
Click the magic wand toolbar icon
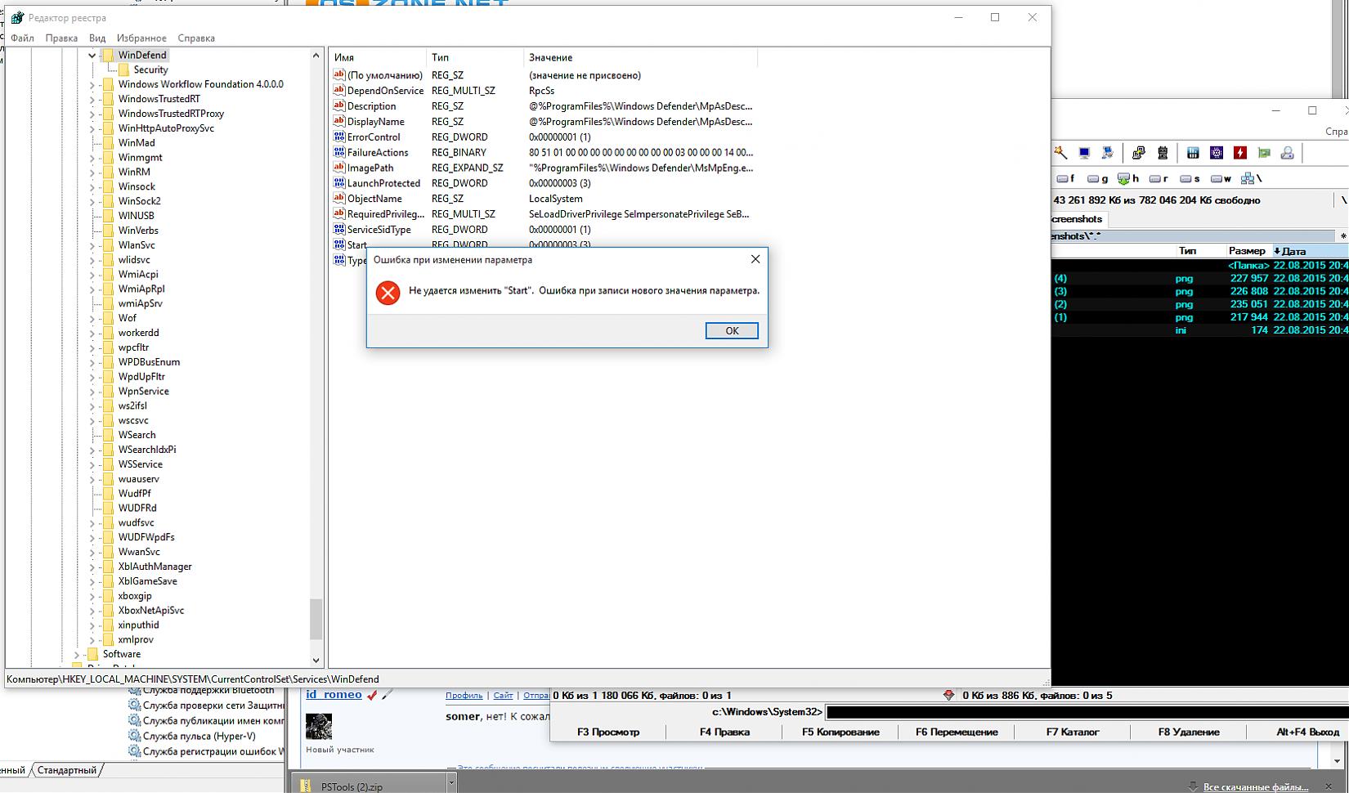tap(1060, 153)
